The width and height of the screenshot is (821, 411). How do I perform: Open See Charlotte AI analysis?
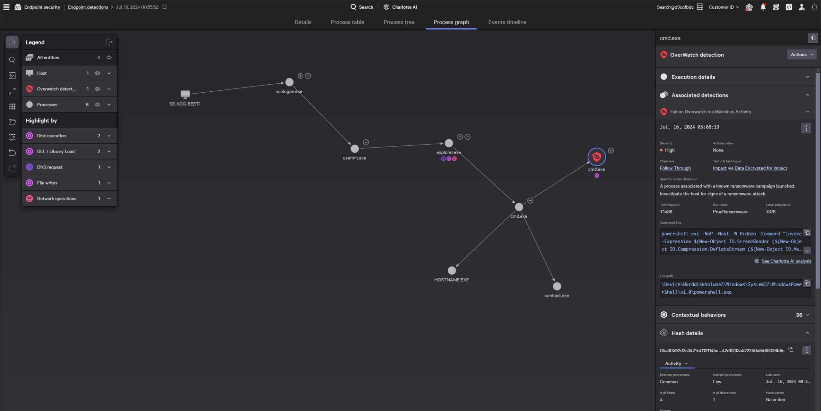pyautogui.click(x=786, y=261)
